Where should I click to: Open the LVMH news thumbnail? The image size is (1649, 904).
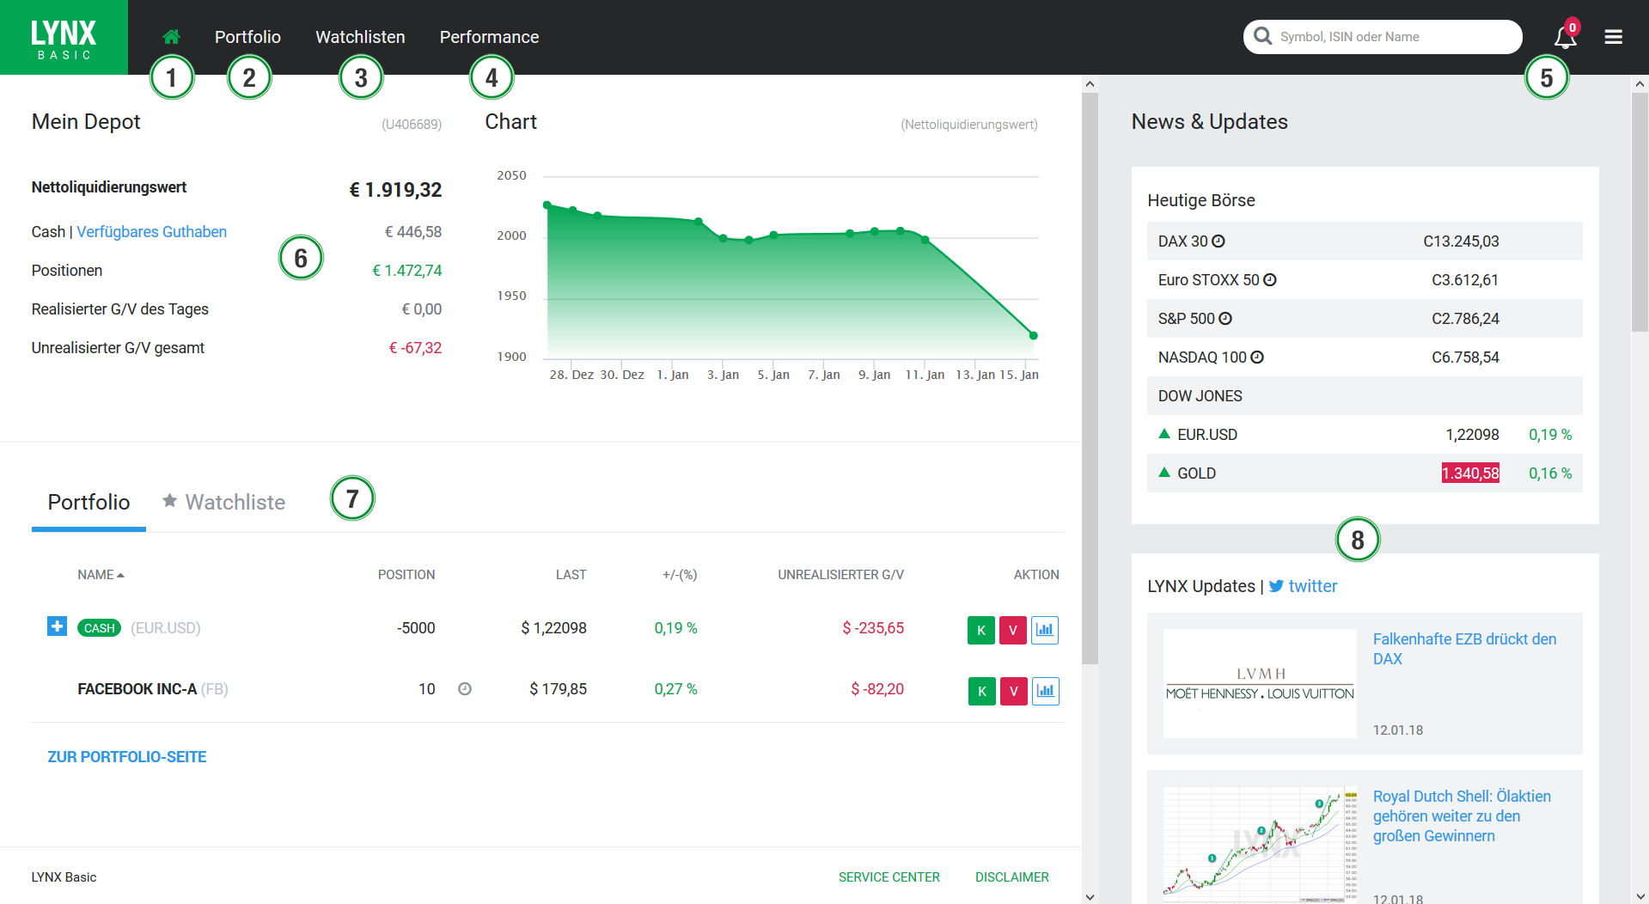(x=1260, y=683)
